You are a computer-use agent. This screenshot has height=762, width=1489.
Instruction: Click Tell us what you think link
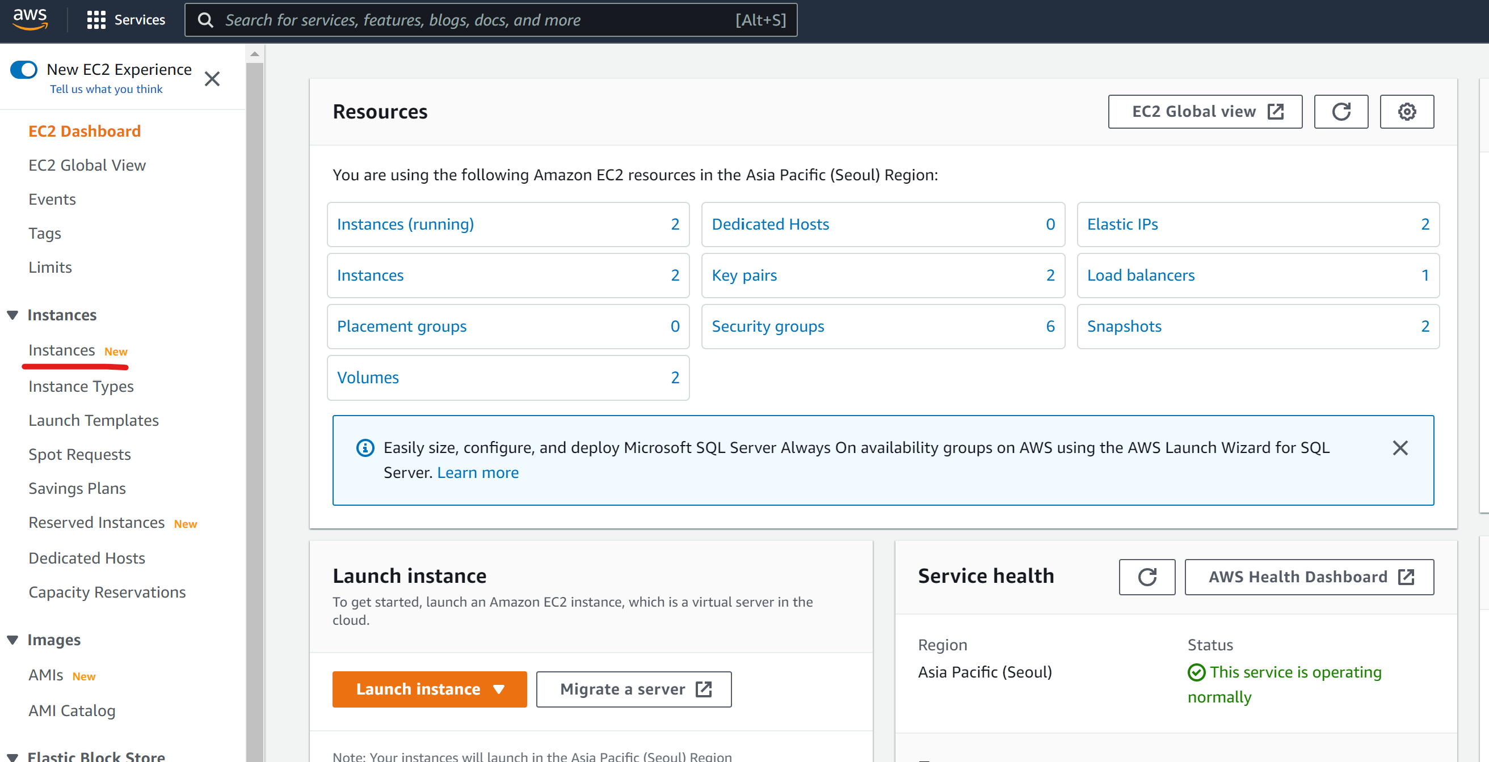tap(106, 89)
